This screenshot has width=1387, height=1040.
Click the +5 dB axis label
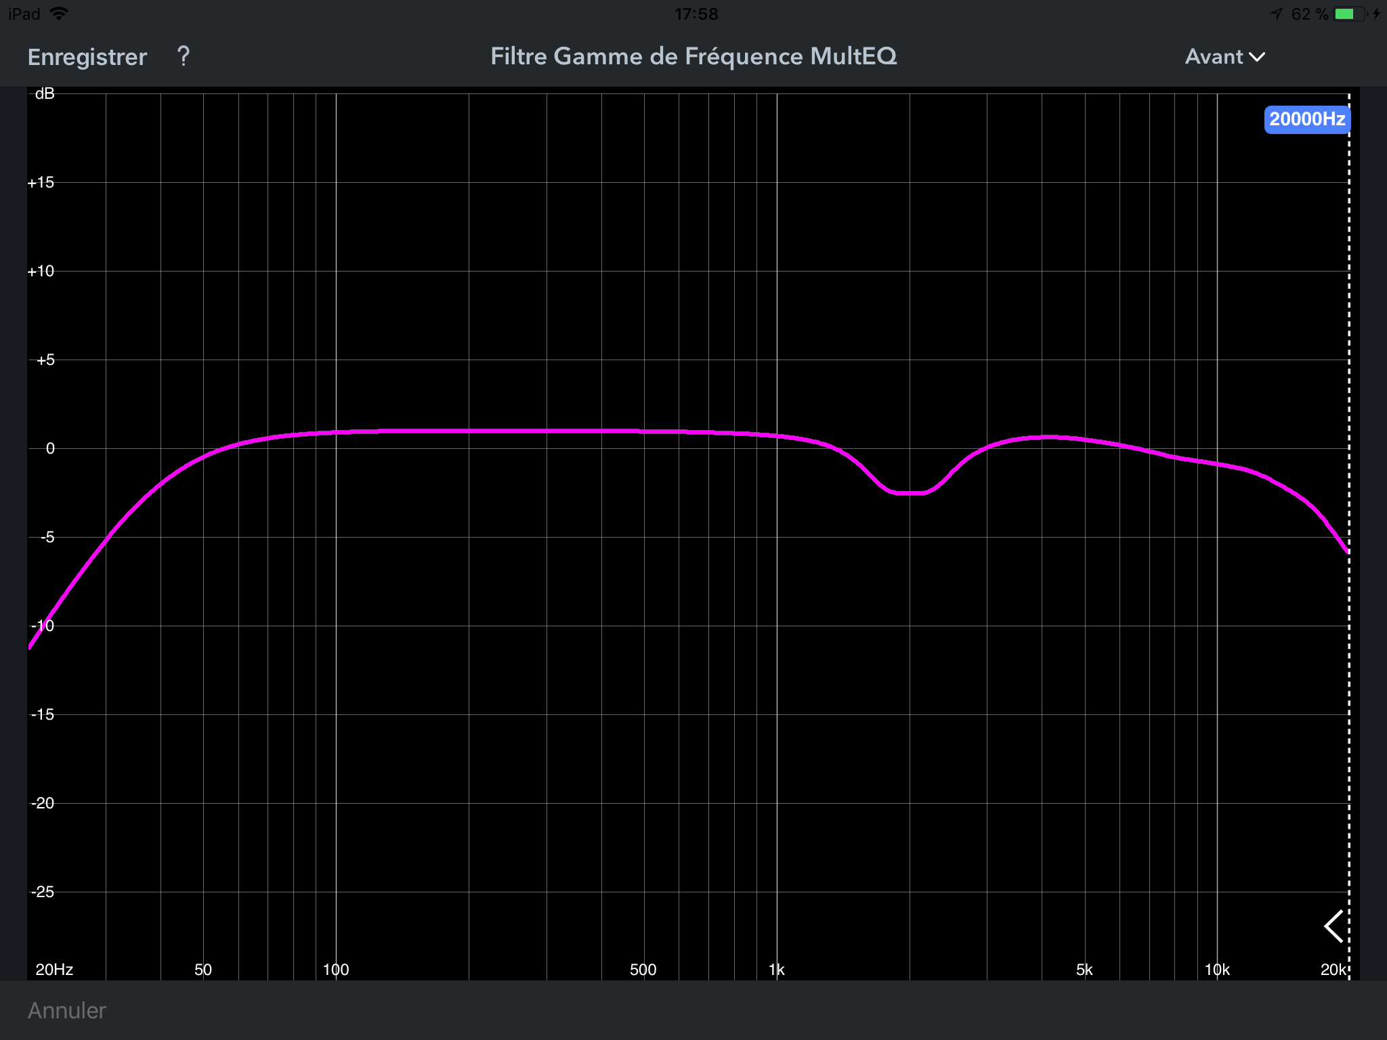(45, 360)
